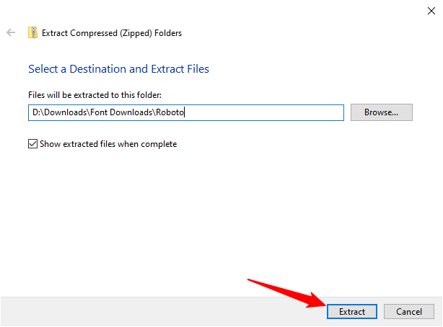Cancel the extraction wizard
This screenshot has width=443, height=327.
pyautogui.click(x=408, y=312)
